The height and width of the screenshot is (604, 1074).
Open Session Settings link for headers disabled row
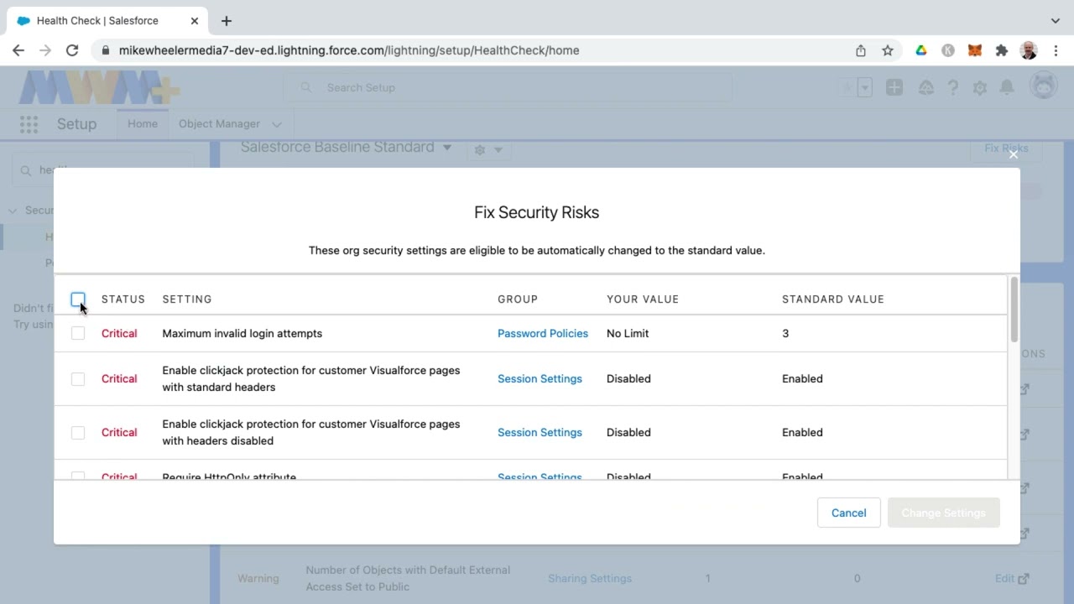540,432
